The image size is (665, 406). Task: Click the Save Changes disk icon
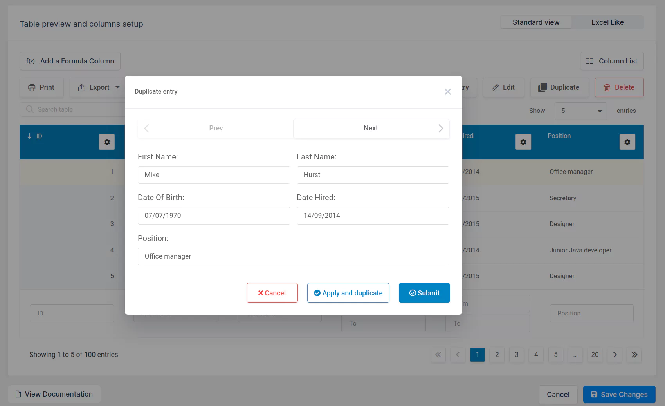pyautogui.click(x=594, y=394)
